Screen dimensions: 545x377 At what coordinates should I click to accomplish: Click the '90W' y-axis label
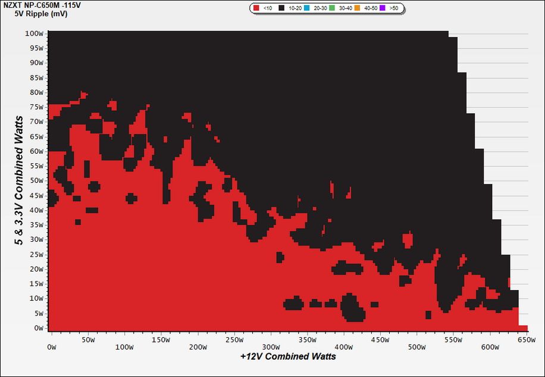coord(36,63)
